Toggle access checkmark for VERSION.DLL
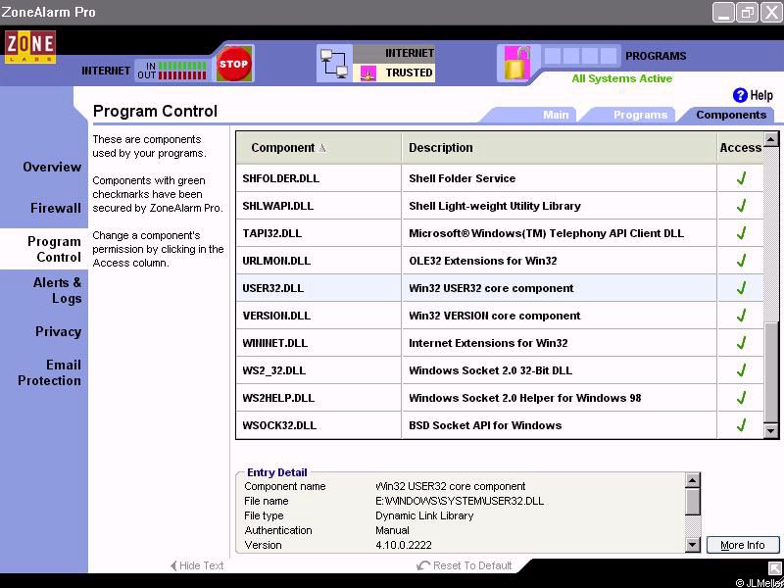Screen dimensions: 784x588 pos(741,316)
